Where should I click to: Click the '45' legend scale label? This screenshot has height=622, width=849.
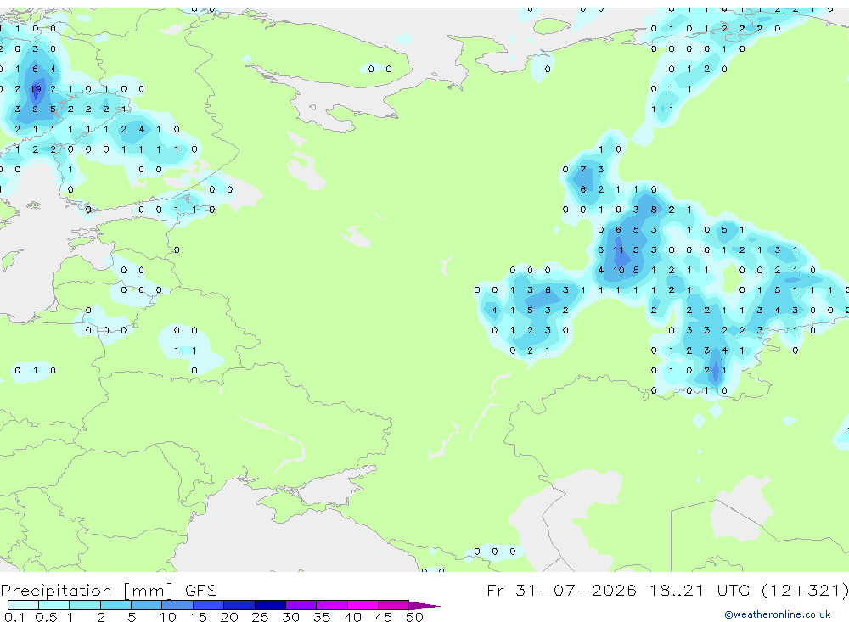click(x=384, y=617)
